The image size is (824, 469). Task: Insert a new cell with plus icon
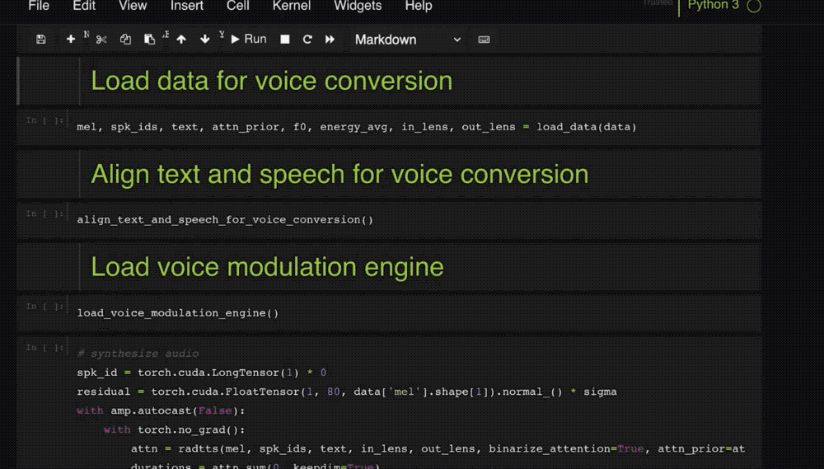[71, 40]
